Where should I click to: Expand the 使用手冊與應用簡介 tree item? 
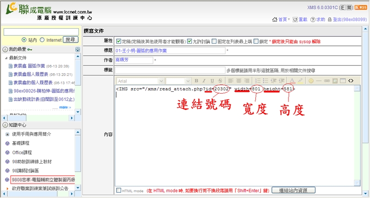(x=7, y=134)
